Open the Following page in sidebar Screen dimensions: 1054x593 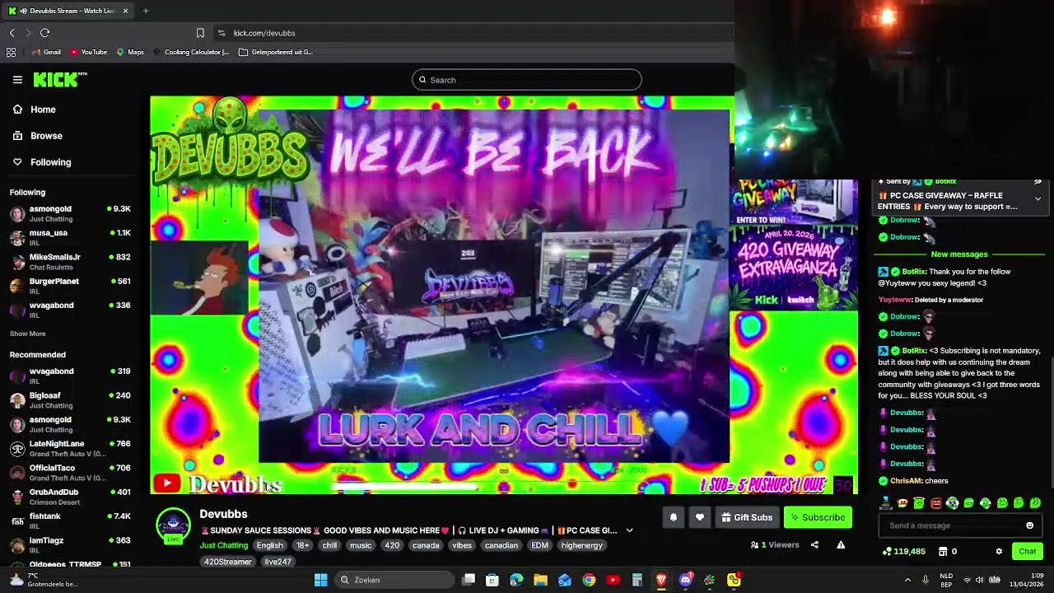[51, 162]
